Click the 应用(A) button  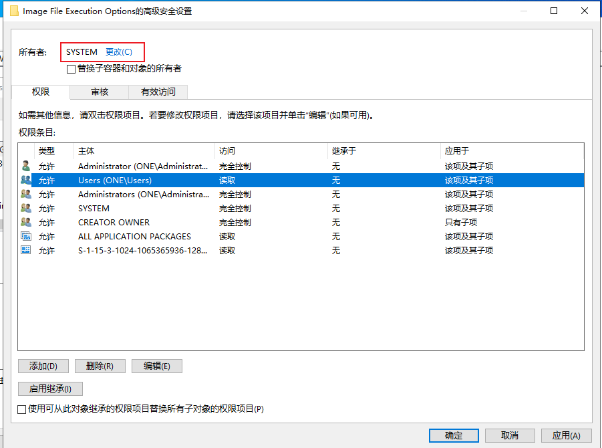point(567,436)
